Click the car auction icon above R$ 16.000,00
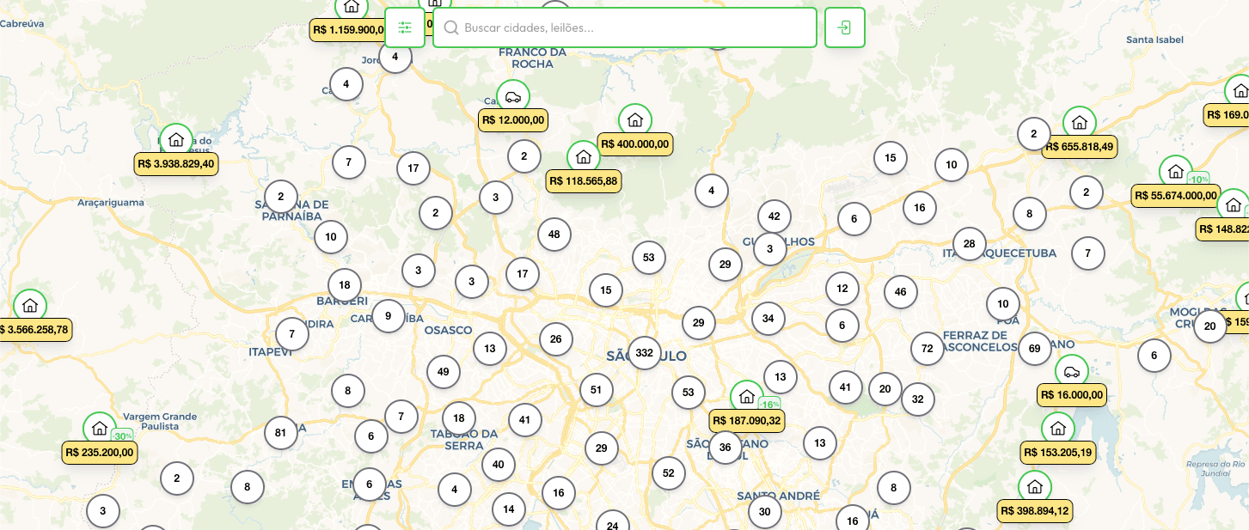This screenshot has width=1249, height=530. (x=1071, y=372)
